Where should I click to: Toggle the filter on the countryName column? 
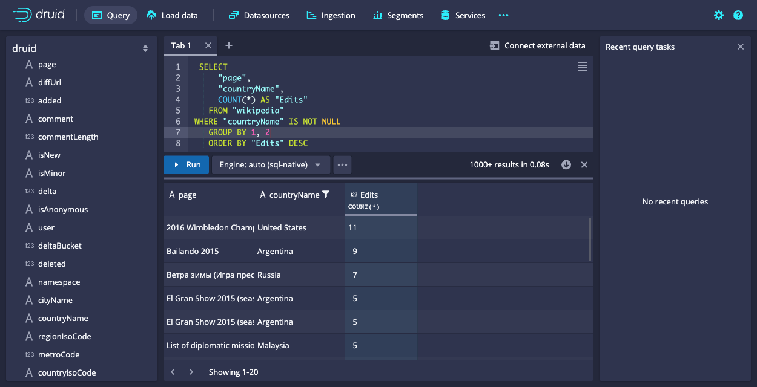coord(325,195)
